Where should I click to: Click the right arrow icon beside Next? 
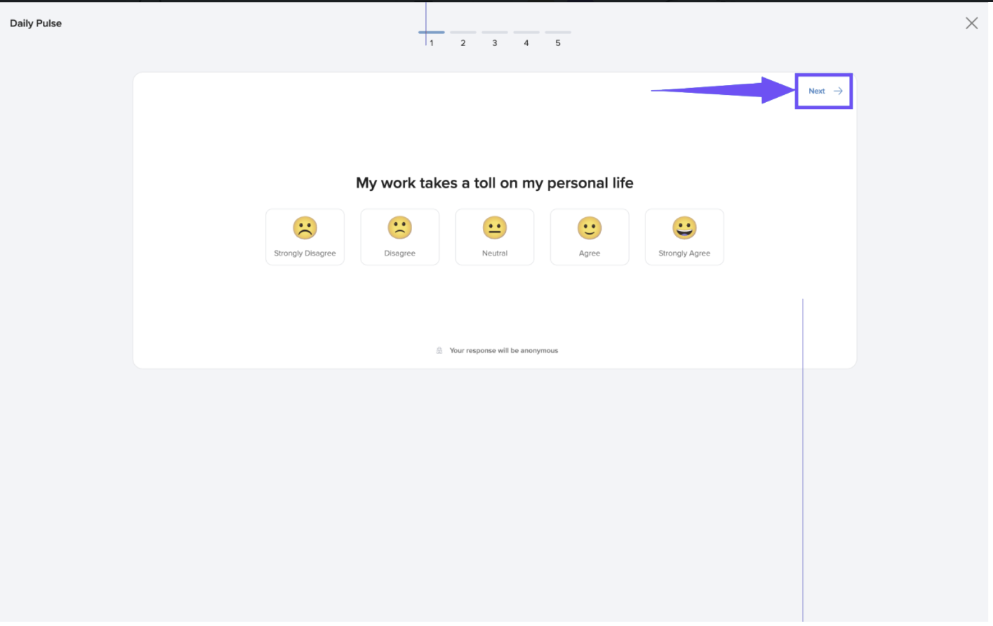point(838,91)
